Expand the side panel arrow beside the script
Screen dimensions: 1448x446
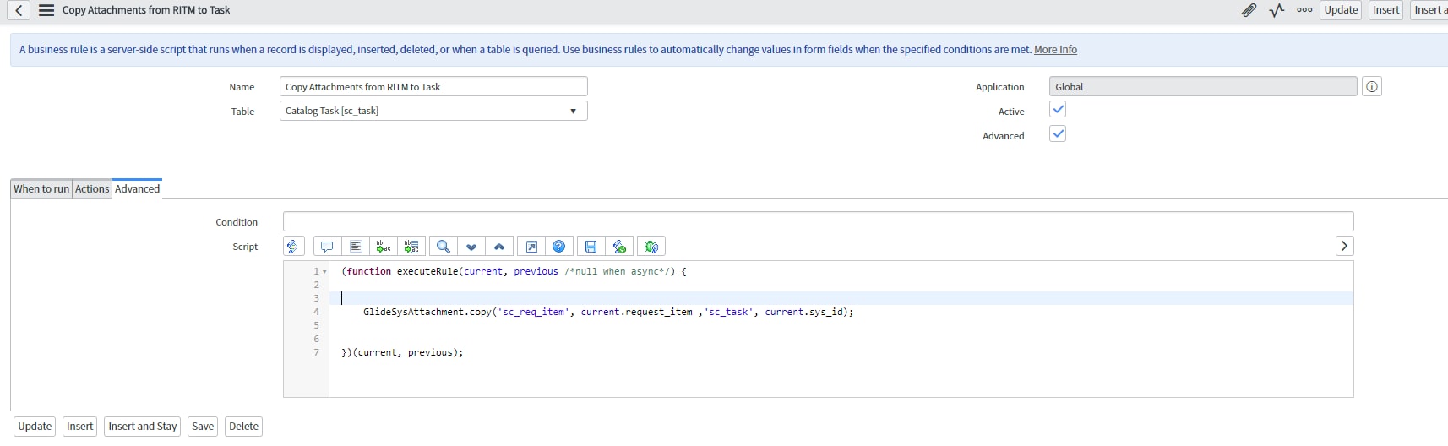click(1344, 246)
